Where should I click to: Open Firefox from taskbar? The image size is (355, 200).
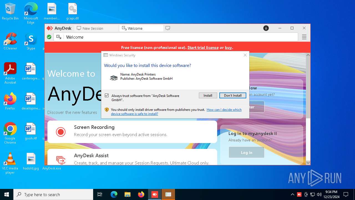[x=141, y=194]
